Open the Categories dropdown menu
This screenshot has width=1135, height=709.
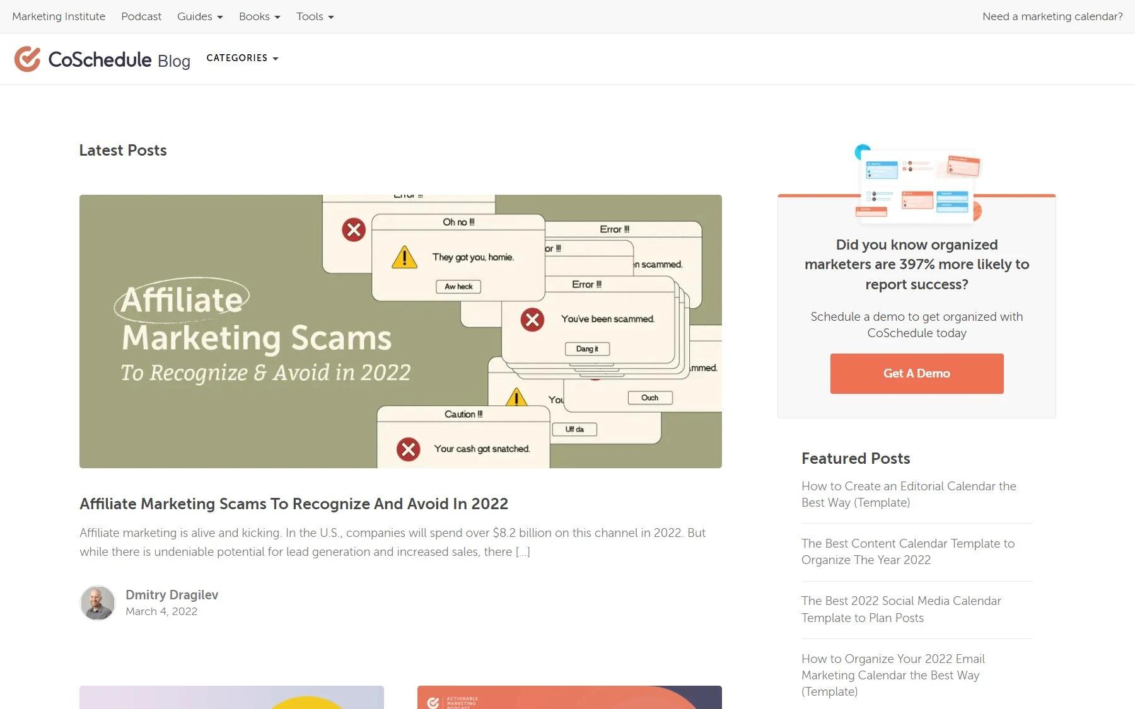tap(242, 58)
